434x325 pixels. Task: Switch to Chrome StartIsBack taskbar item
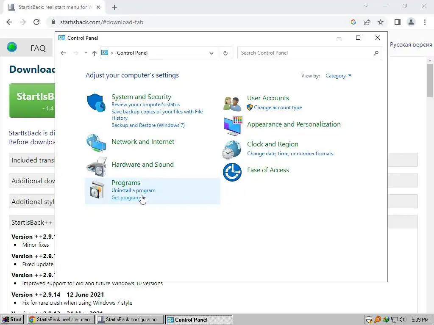(61, 320)
